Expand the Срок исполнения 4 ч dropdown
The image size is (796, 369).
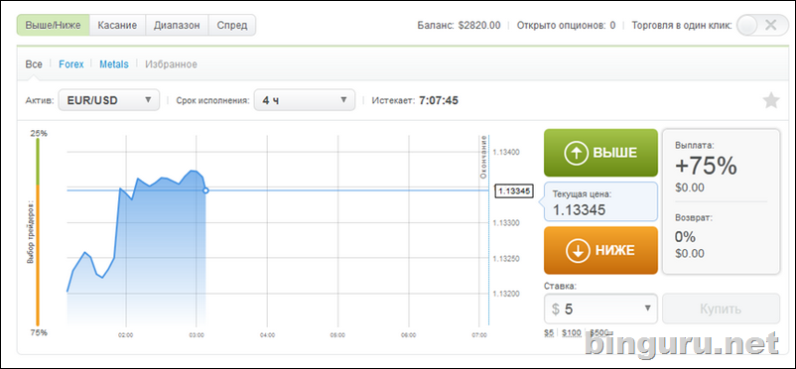click(305, 100)
